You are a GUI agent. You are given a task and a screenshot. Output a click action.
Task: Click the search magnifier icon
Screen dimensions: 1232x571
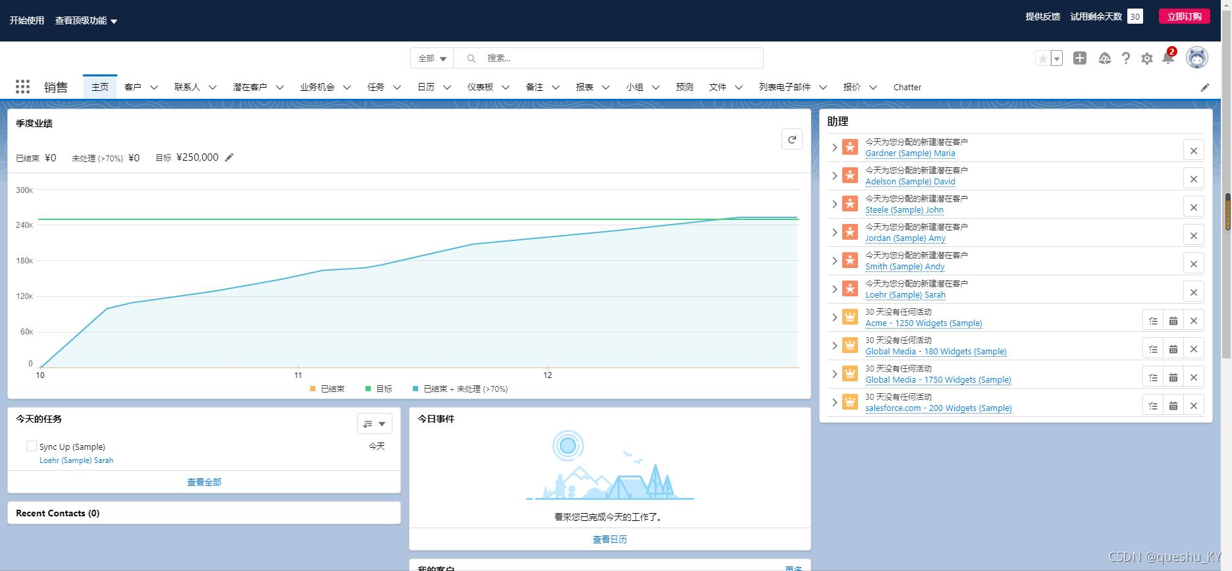pyautogui.click(x=471, y=58)
